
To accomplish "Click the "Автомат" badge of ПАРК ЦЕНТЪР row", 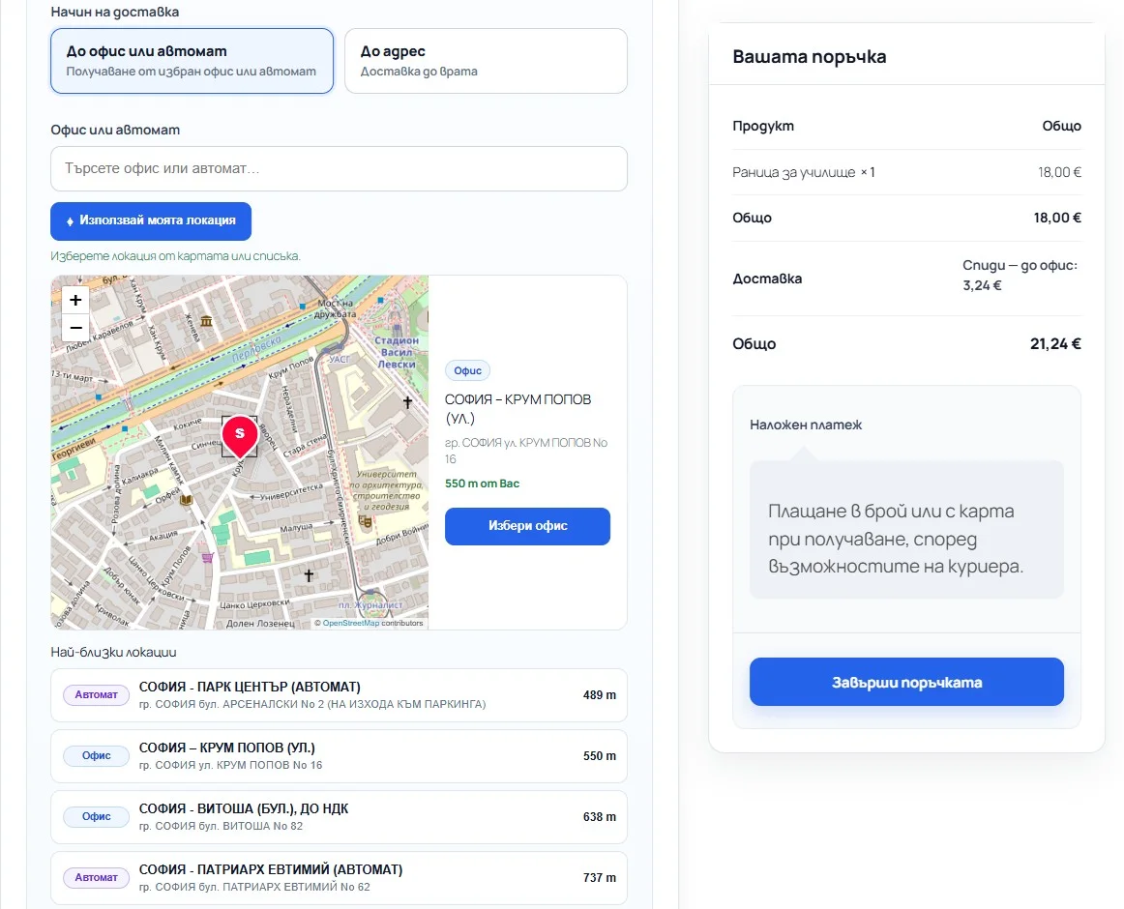I will click(x=96, y=694).
